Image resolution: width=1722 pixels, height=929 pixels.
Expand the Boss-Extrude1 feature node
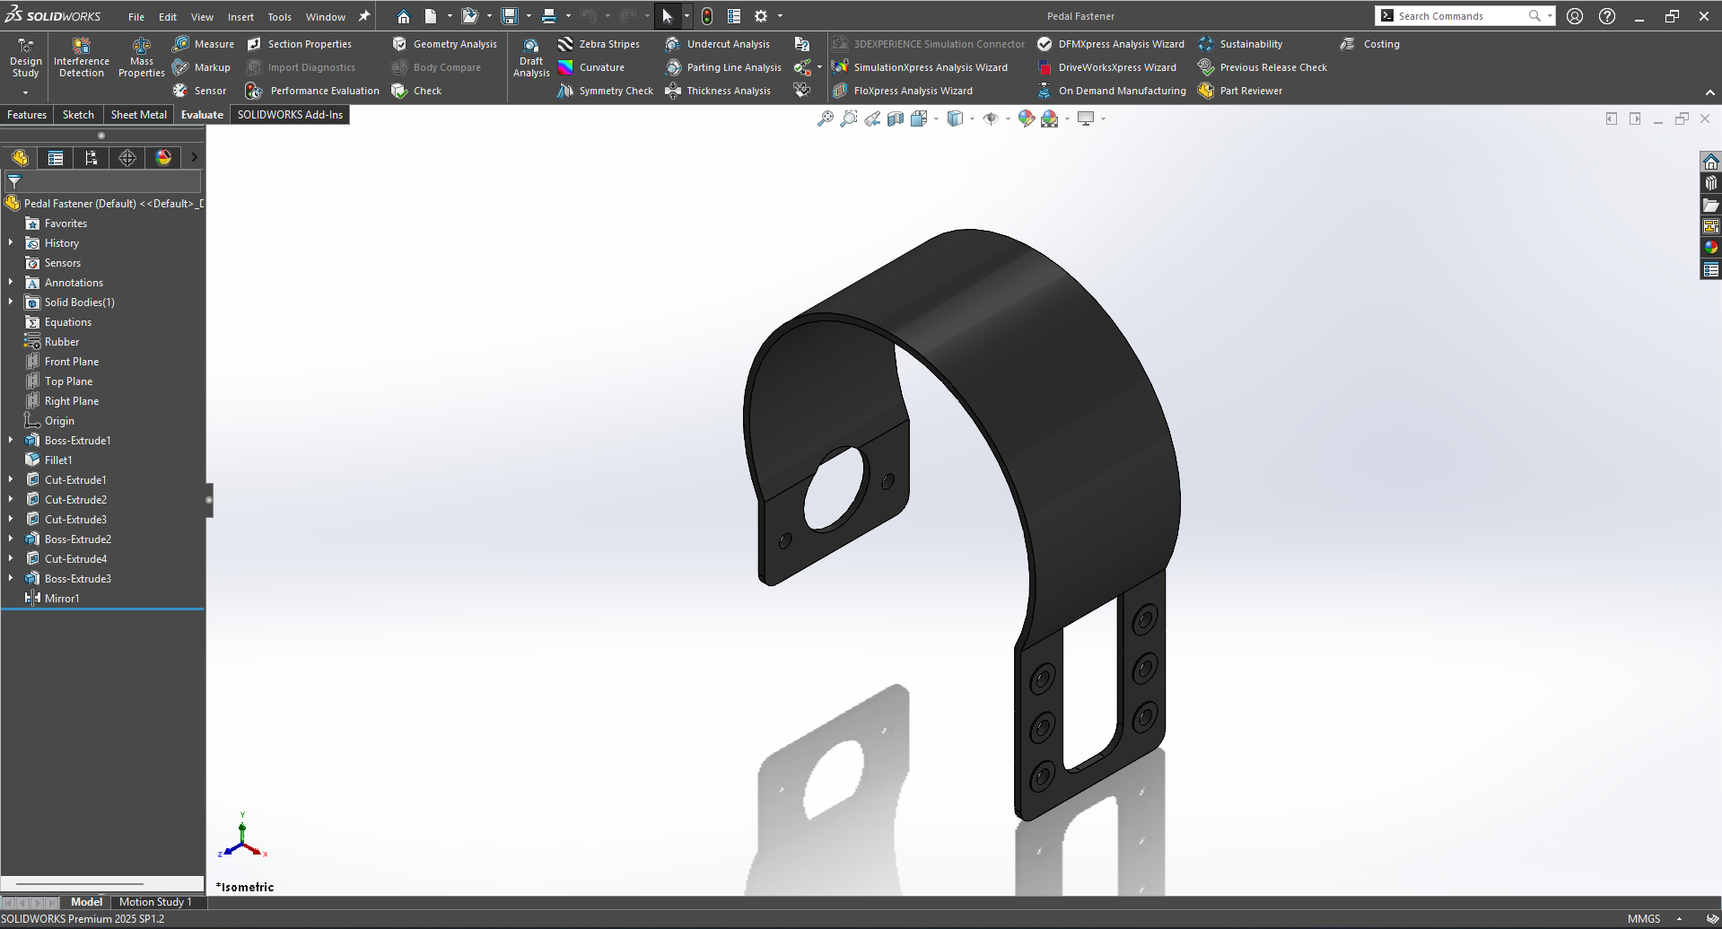[11, 441]
